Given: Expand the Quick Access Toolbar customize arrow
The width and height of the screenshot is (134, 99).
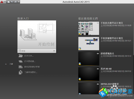Looking at the screenshot, I should (x=19, y=2).
